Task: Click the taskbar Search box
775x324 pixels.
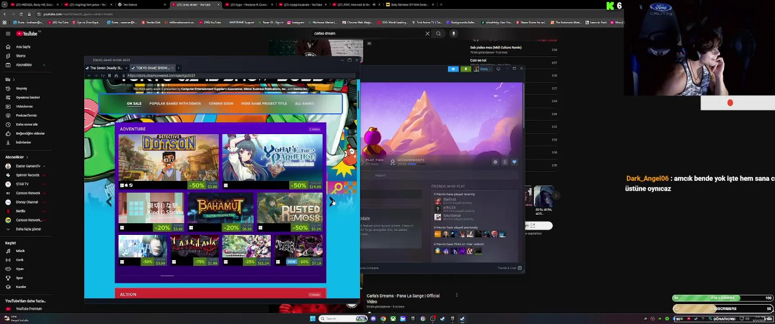Action: point(343,319)
